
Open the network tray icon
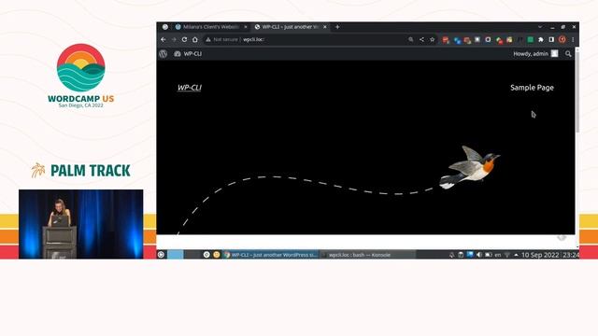[x=507, y=255]
